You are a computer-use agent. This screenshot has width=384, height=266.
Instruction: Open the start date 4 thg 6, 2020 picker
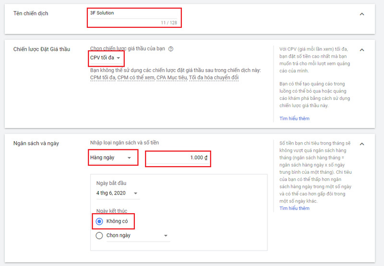pyautogui.click(x=118, y=193)
